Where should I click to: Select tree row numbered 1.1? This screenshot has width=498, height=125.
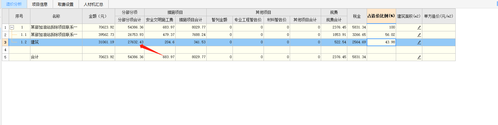coord(19,35)
